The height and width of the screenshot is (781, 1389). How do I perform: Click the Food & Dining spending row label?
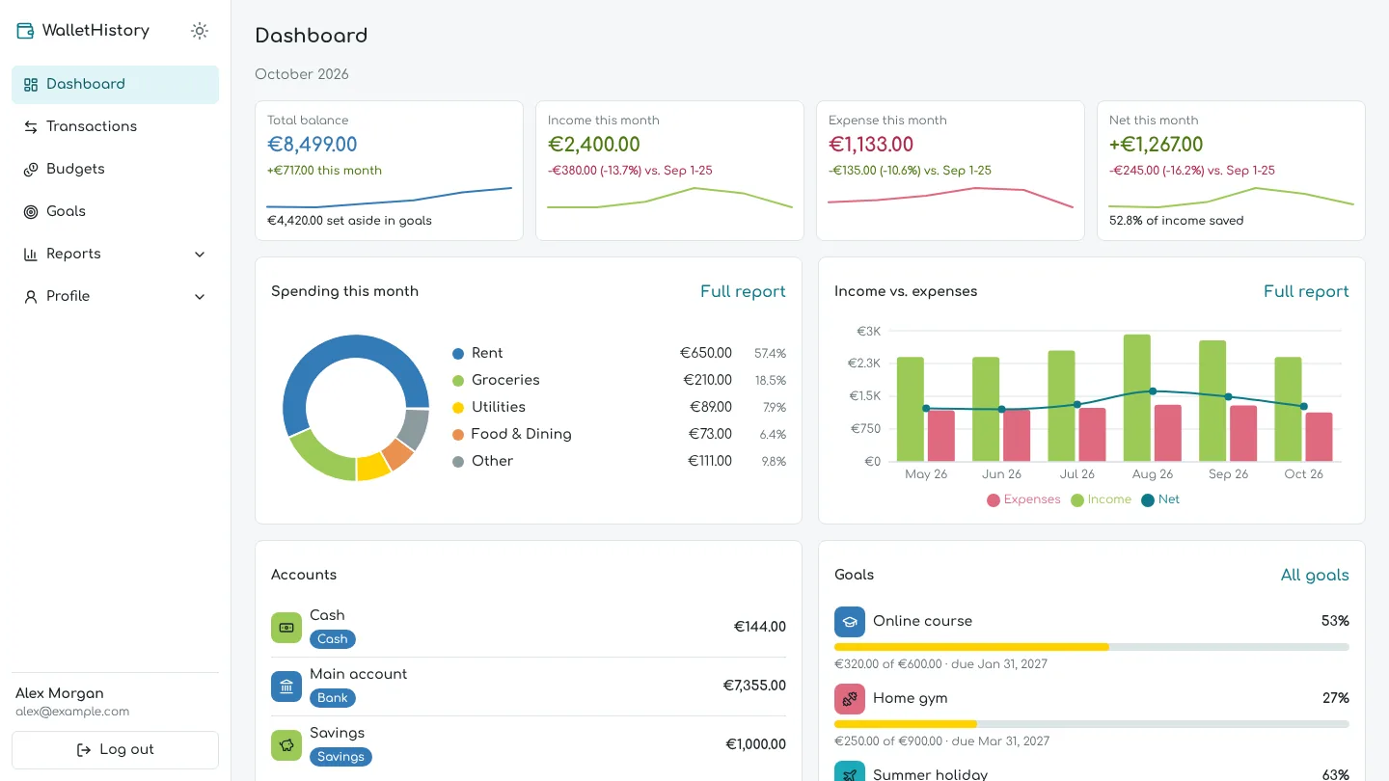click(x=522, y=435)
